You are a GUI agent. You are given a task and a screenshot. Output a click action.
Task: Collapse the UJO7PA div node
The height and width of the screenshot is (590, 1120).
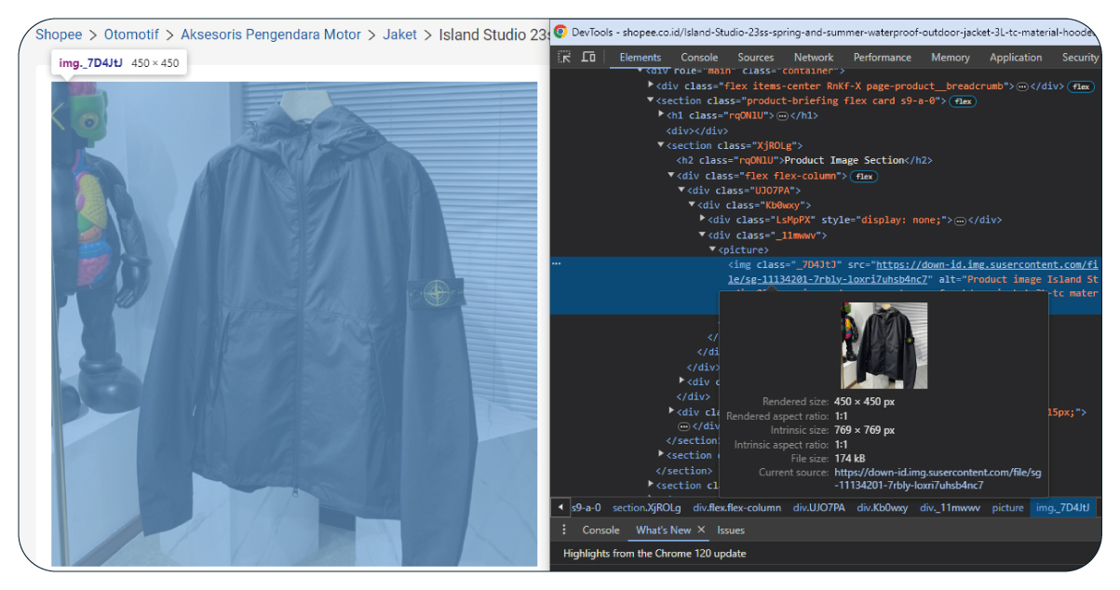[x=681, y=190]
